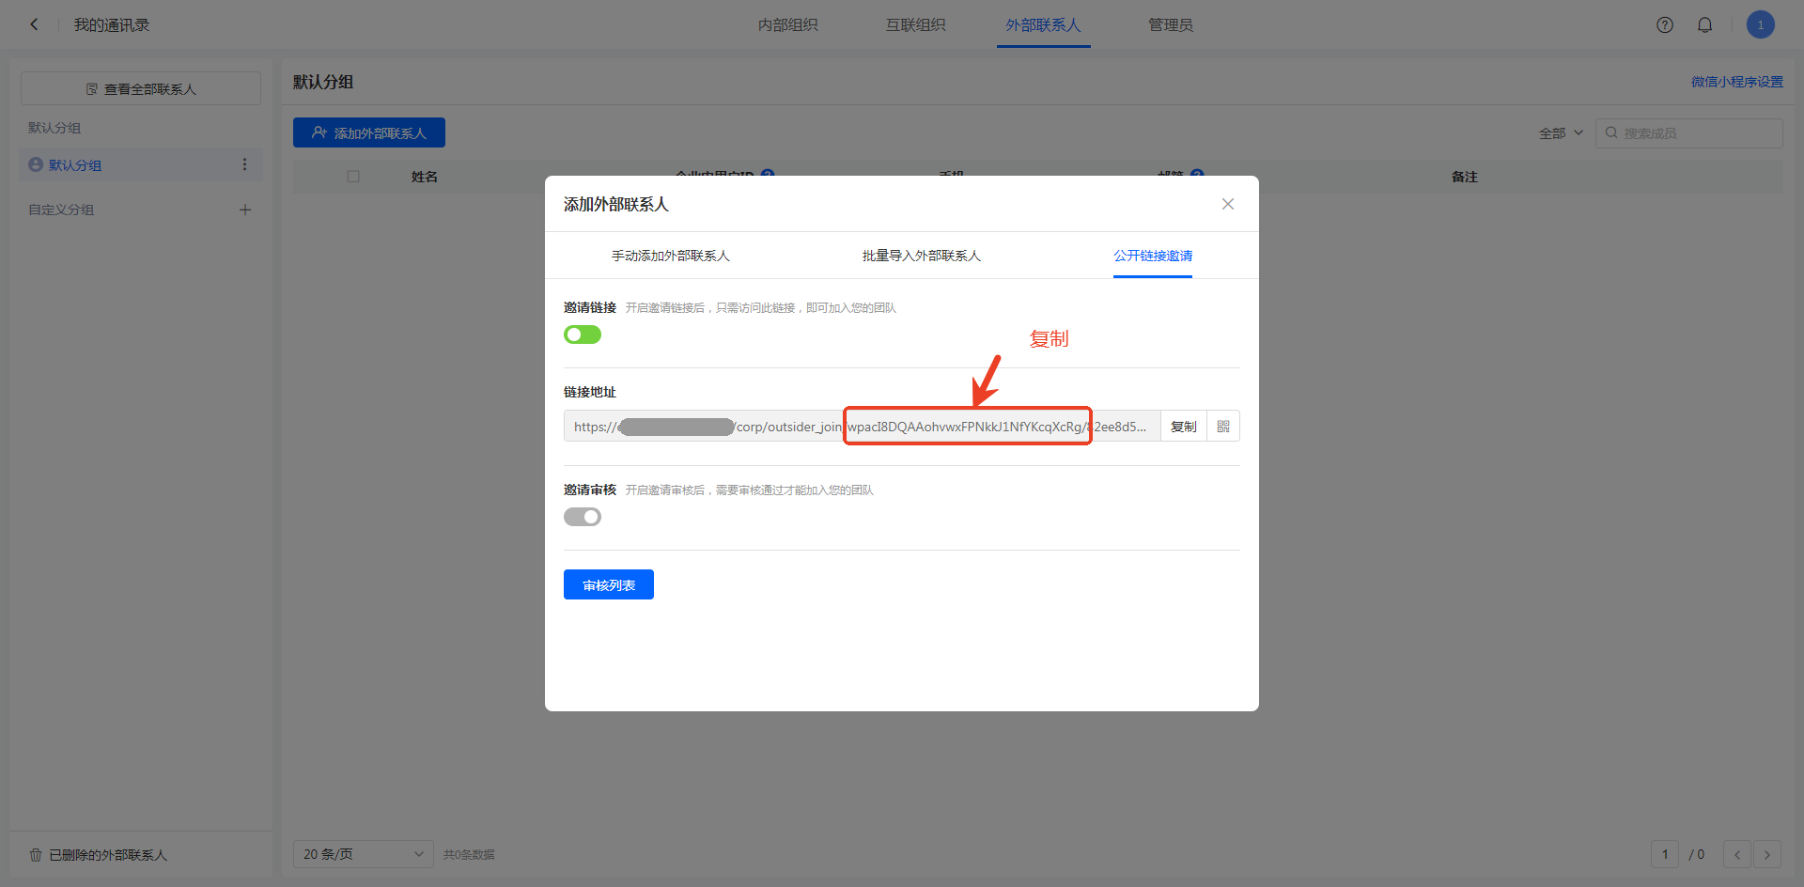This screenshot has width=1804, height=887.
Task: Switch to 手动添加外部联系人 tab
Action: click(x=670, y=256)
